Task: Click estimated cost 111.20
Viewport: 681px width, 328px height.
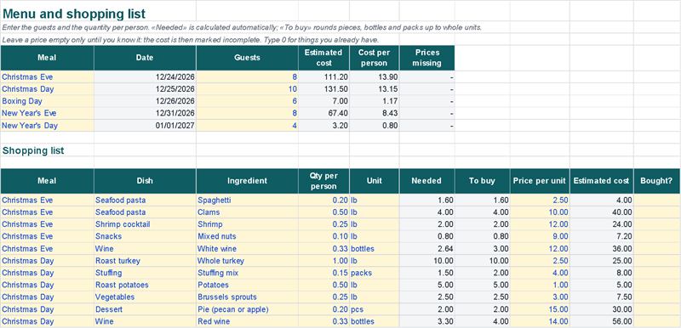Action: click(324, 76)
